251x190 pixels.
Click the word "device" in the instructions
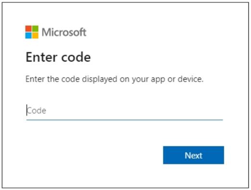[x=190, y=79]
